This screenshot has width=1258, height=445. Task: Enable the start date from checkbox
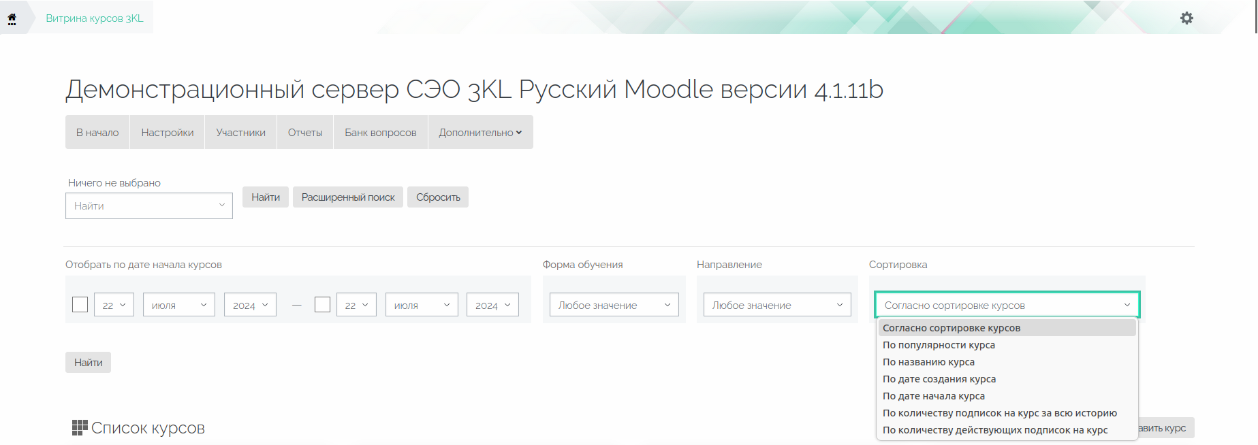click(x=80, y=305)
